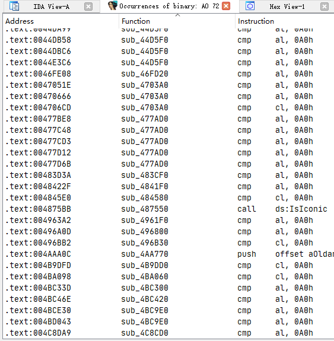The height and width of the screenshot is (341, 334).
Task: Select row .text:0044E3C6
Action: point(168,63)
